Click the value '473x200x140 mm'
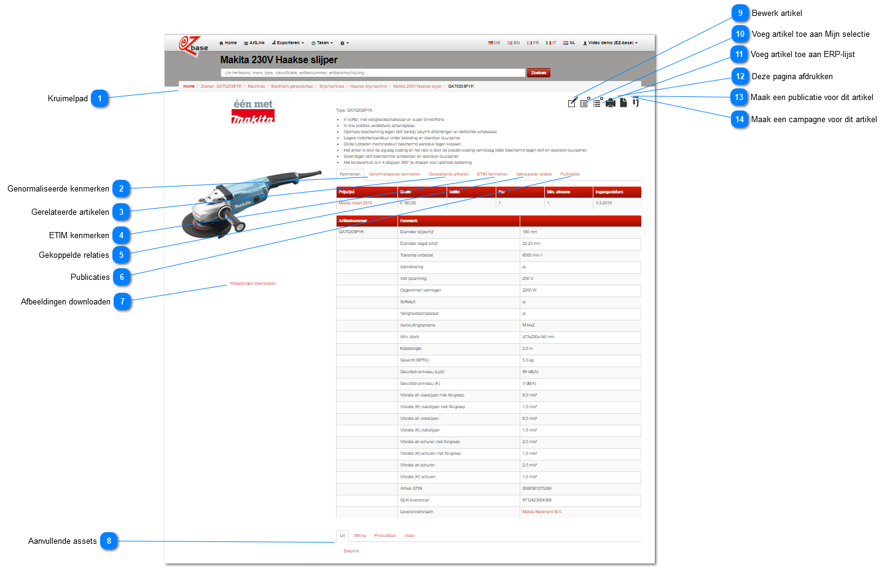 (x=538, y=337)
